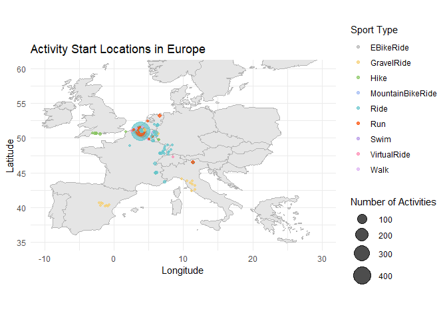447x319 pixels.
Task: Select the Hike green legend marker
Action: click(359, 78)
